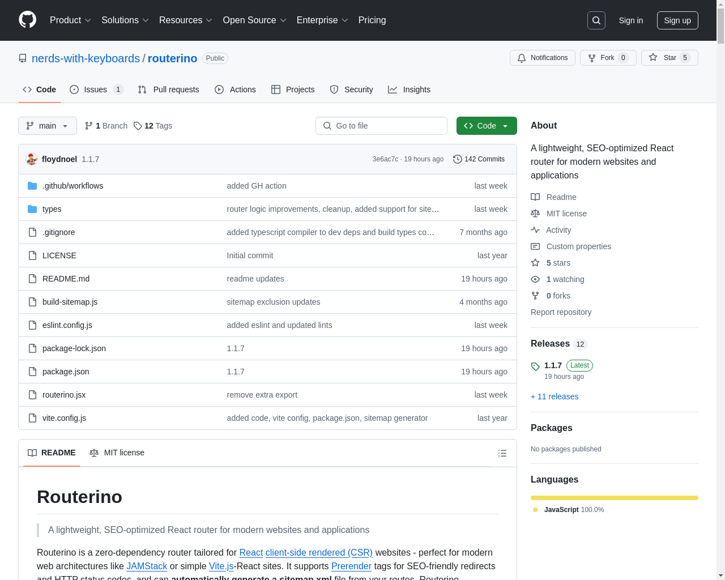Open MIT license link in About sidebar

[x=558, y=214]
